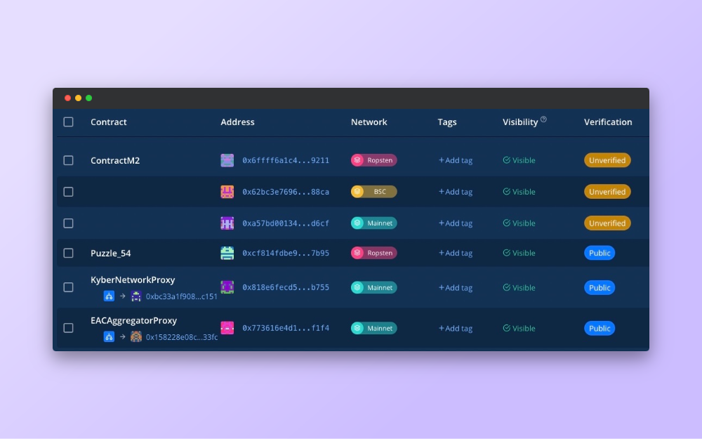
Task: Toggle Visible status for the 0xa57bd00134 contract
Action: pos(519,223)
